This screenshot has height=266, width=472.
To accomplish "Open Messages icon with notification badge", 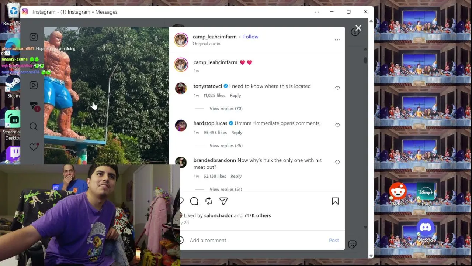I will (x=34, y=106).
